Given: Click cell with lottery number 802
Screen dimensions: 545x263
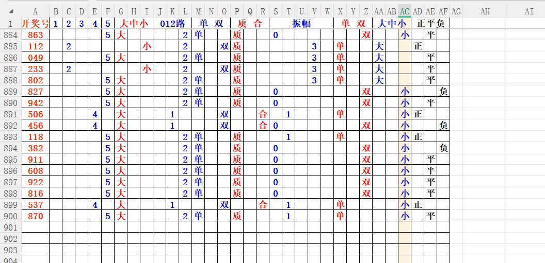Looking at the screenshot, I should (35, 80).
